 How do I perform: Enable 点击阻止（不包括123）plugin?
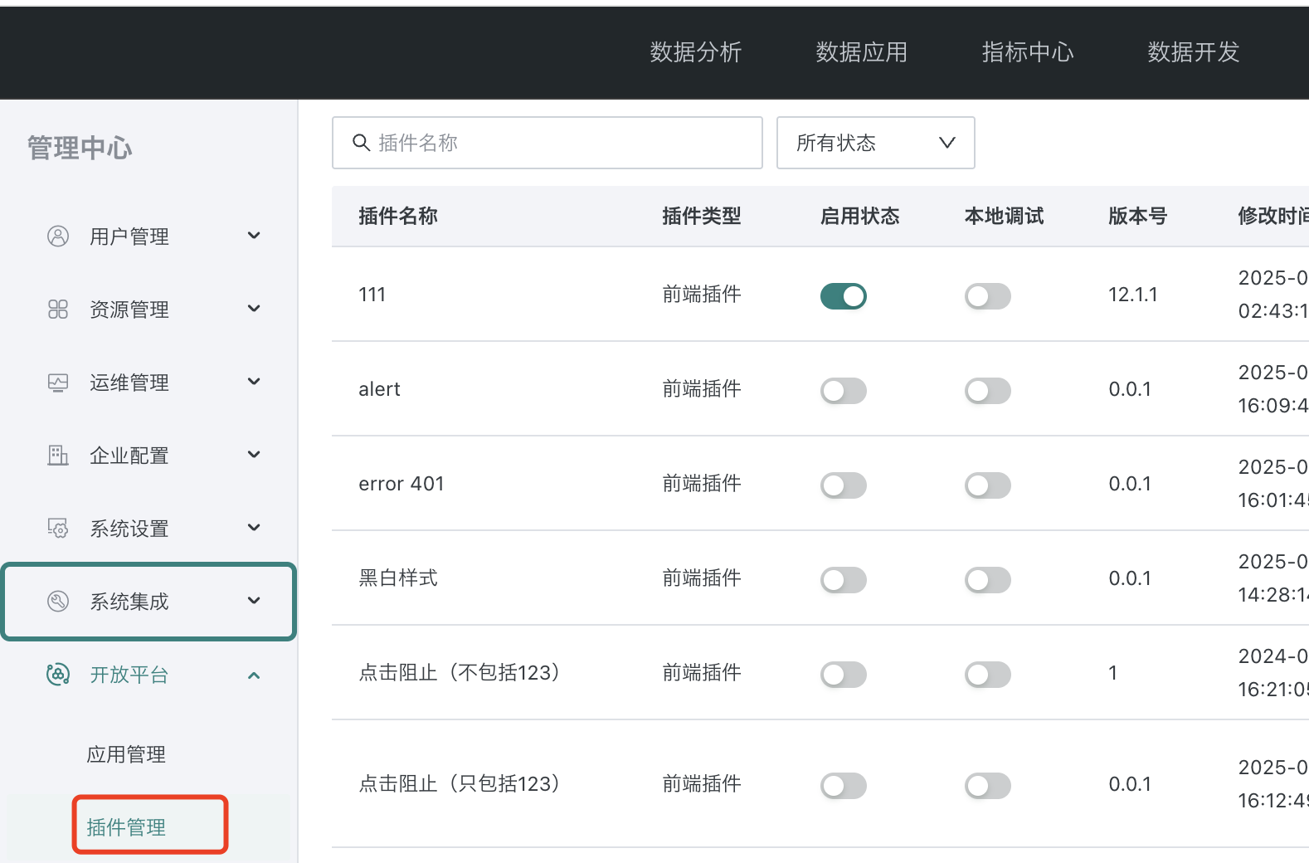click(x=844, y=675)
